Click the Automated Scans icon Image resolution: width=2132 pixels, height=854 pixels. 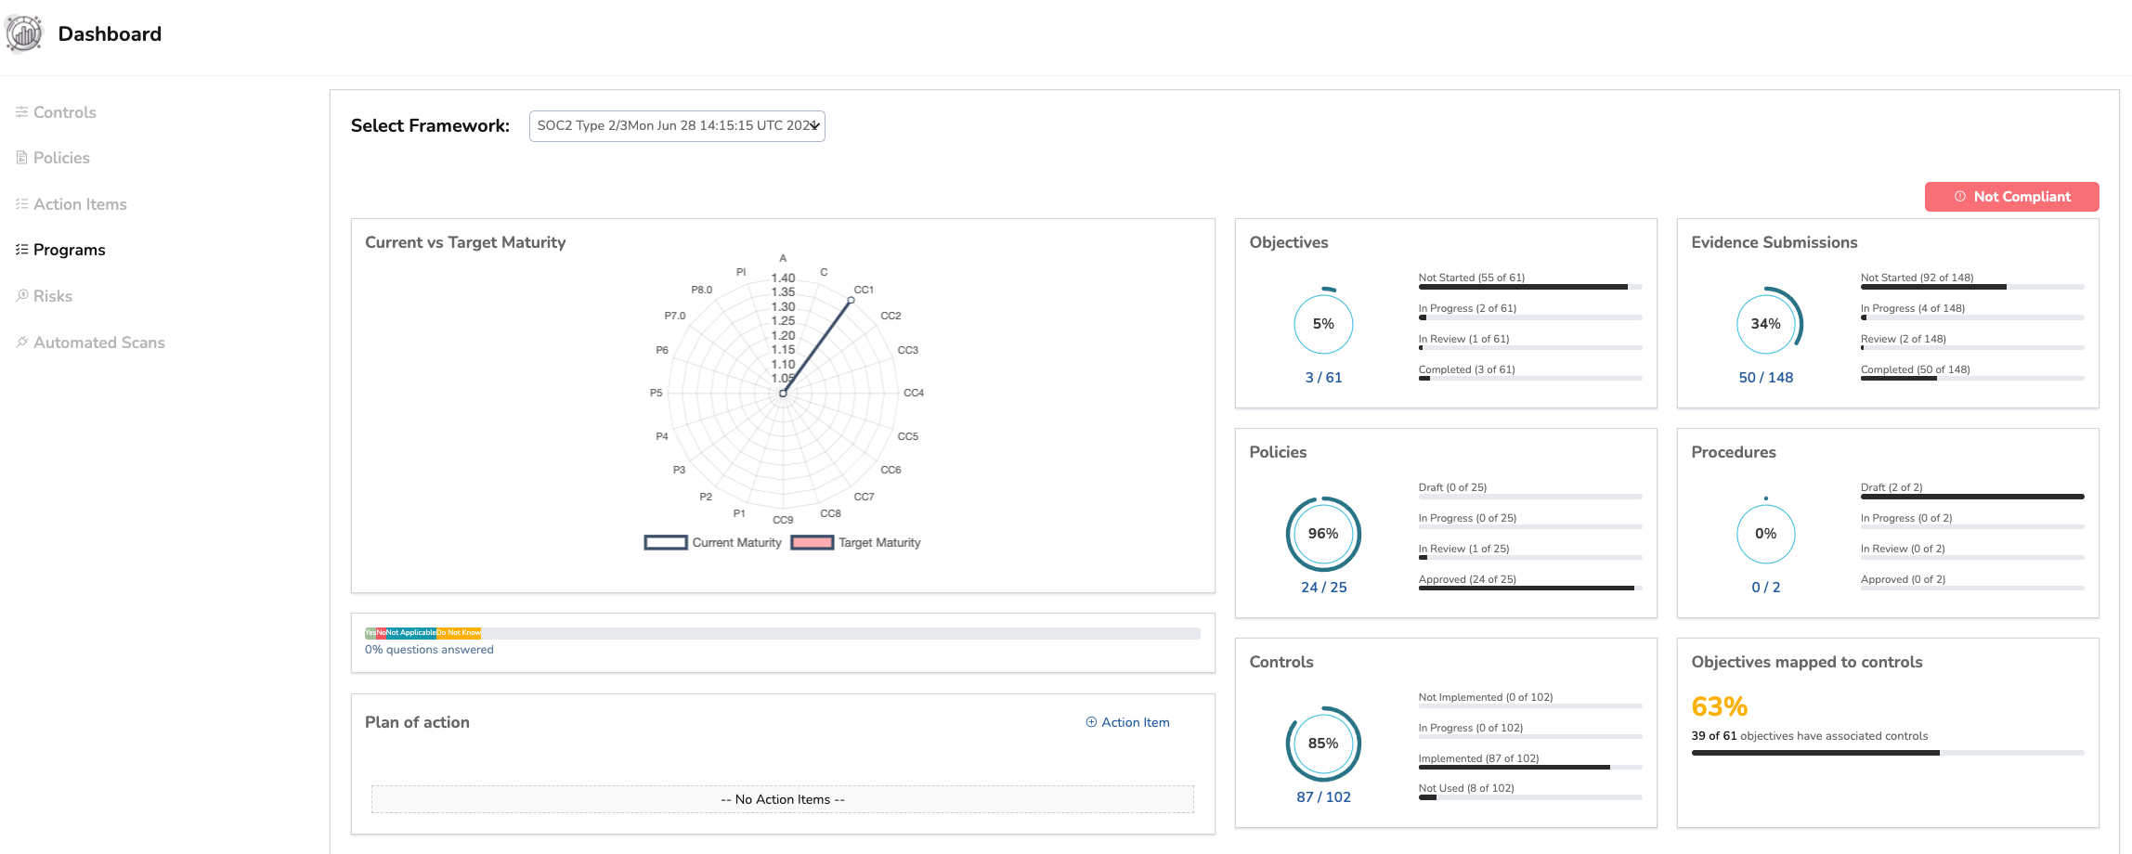(21, 343)
